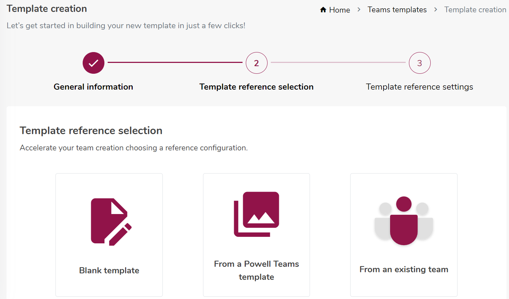Select step 2 circle in the wizard
The width and height of the screenshot is (509, 299).
257,63
